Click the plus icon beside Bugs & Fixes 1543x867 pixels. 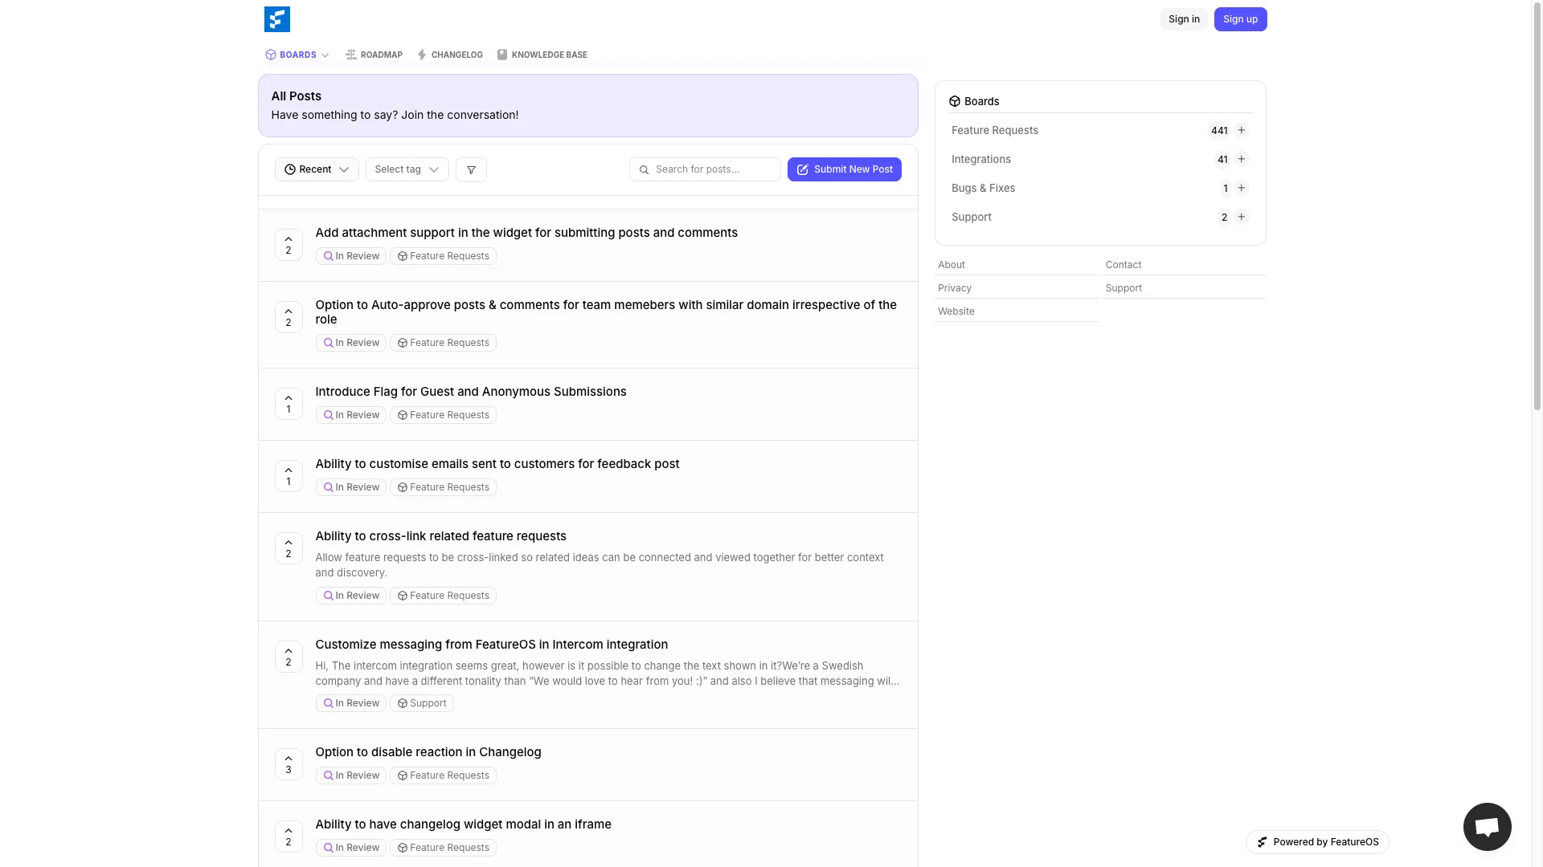point(1242,188)
